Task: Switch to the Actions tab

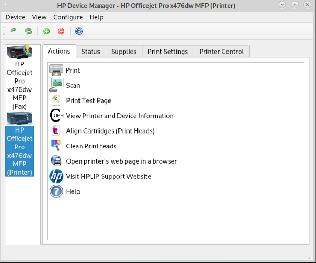Action: [x=59, y=51]
